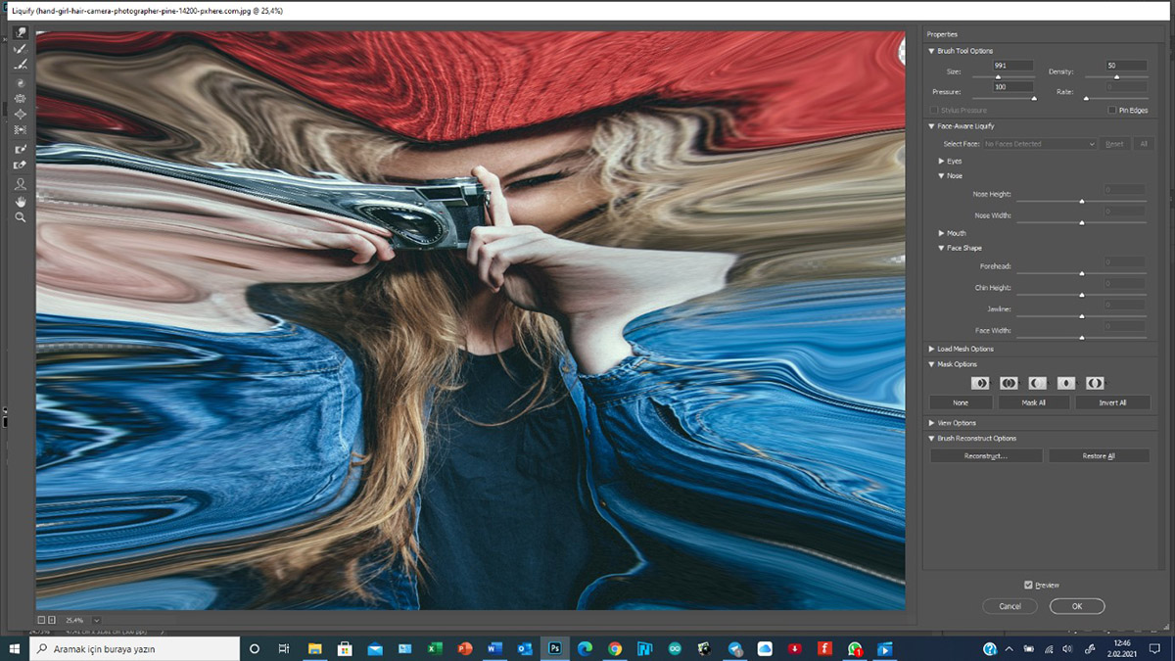
Task: Select the Freeze Mask tool
Action: pyautogui.click(x=20, y=149)
